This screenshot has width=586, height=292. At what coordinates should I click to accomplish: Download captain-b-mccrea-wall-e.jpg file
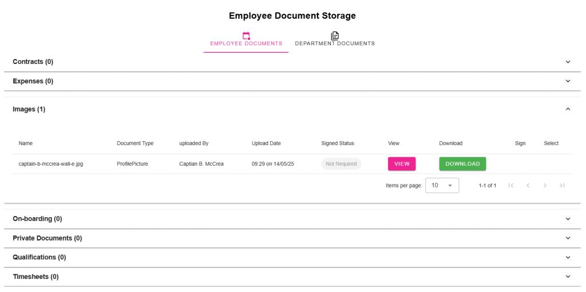point(462,164)
